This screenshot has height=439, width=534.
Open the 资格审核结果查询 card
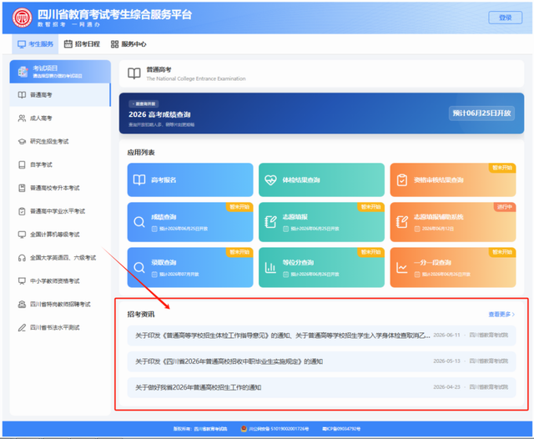tap(453, 179)
